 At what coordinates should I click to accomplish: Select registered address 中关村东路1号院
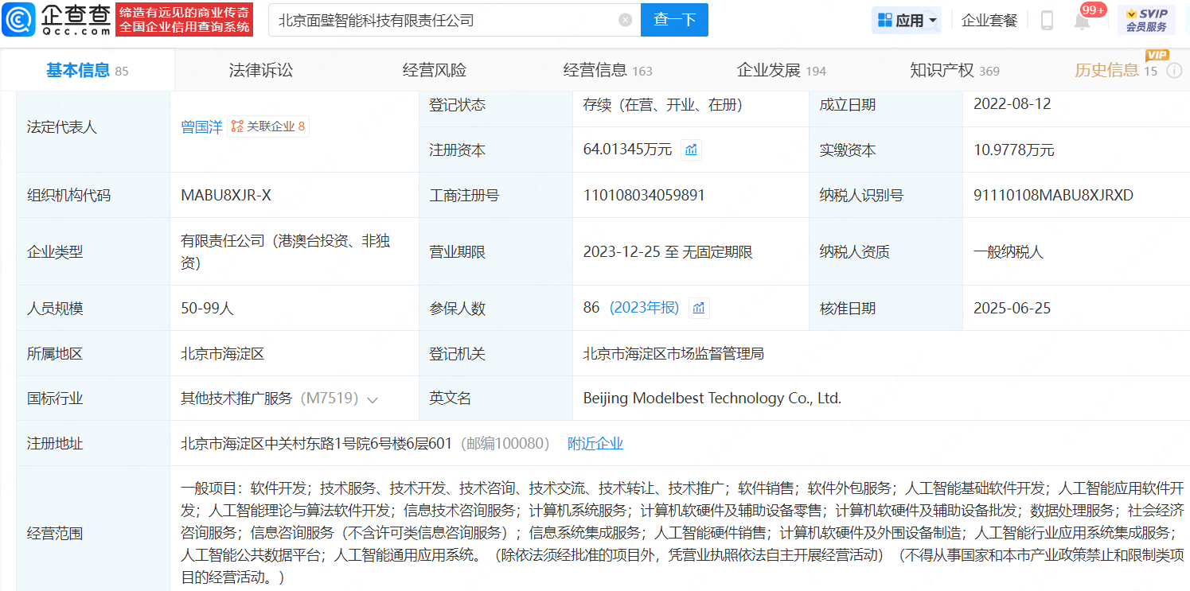click(316, 444)
